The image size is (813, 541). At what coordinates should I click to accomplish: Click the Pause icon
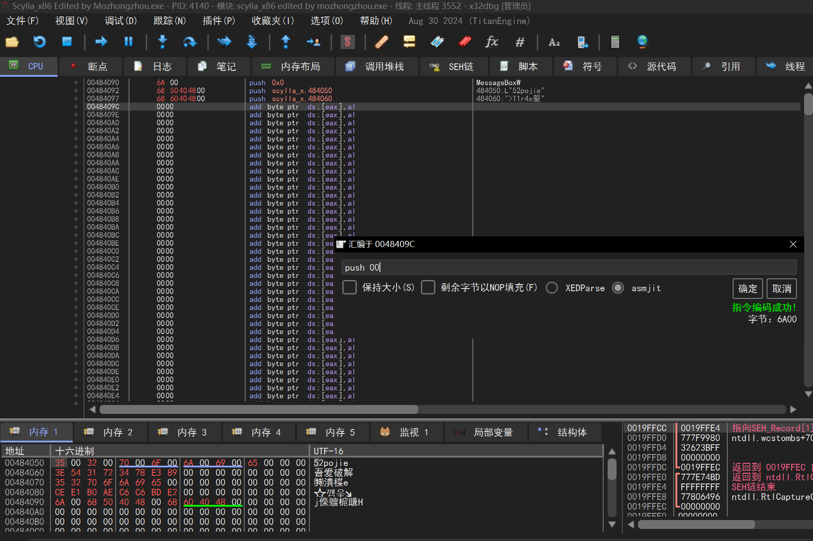click(129, 41)
